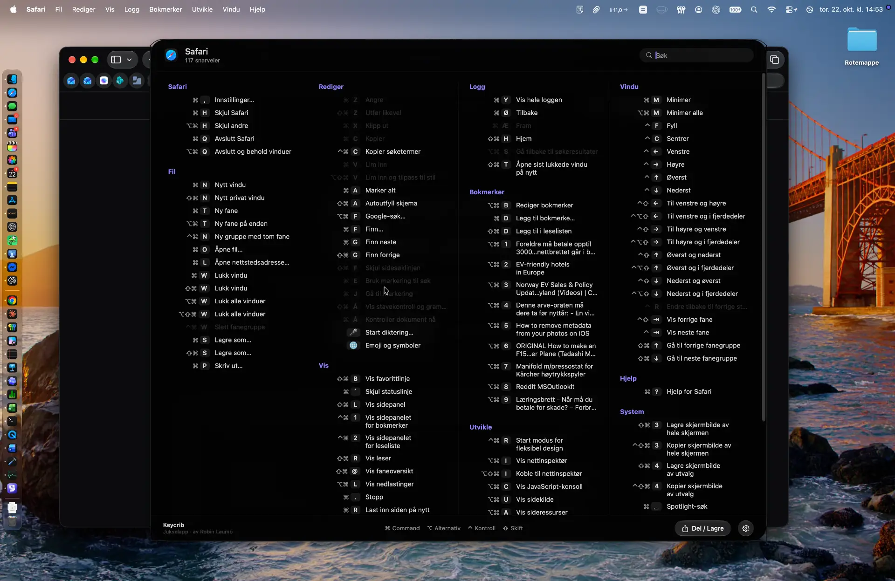Click the Del / Lagre share button
Viewport: 895px width, 581px height.
[702, 528]
